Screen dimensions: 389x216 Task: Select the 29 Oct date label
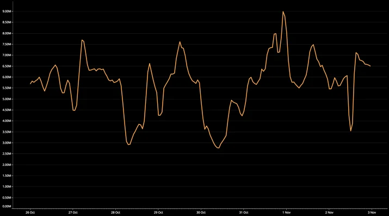158,213
